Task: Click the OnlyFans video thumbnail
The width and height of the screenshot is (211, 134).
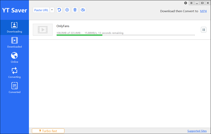Action: coord(43,30)
